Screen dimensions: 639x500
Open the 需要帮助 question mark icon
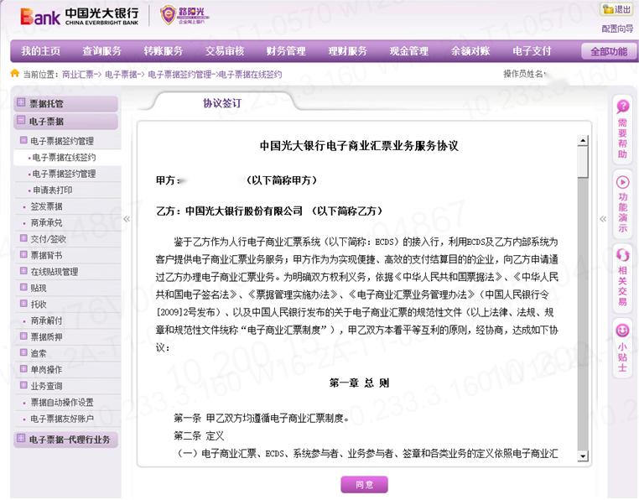(622, 107)
